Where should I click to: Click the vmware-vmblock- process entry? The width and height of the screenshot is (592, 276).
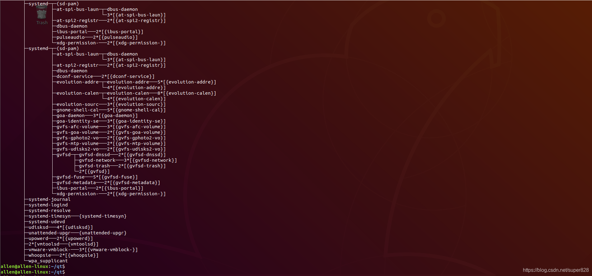tap(49, 250)
